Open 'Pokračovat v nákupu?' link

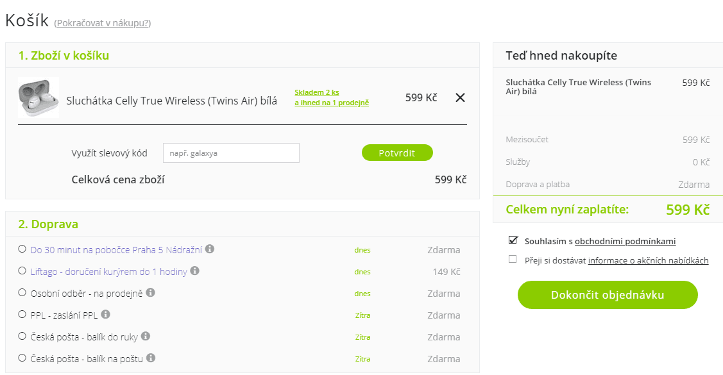(x=103, y=23)
